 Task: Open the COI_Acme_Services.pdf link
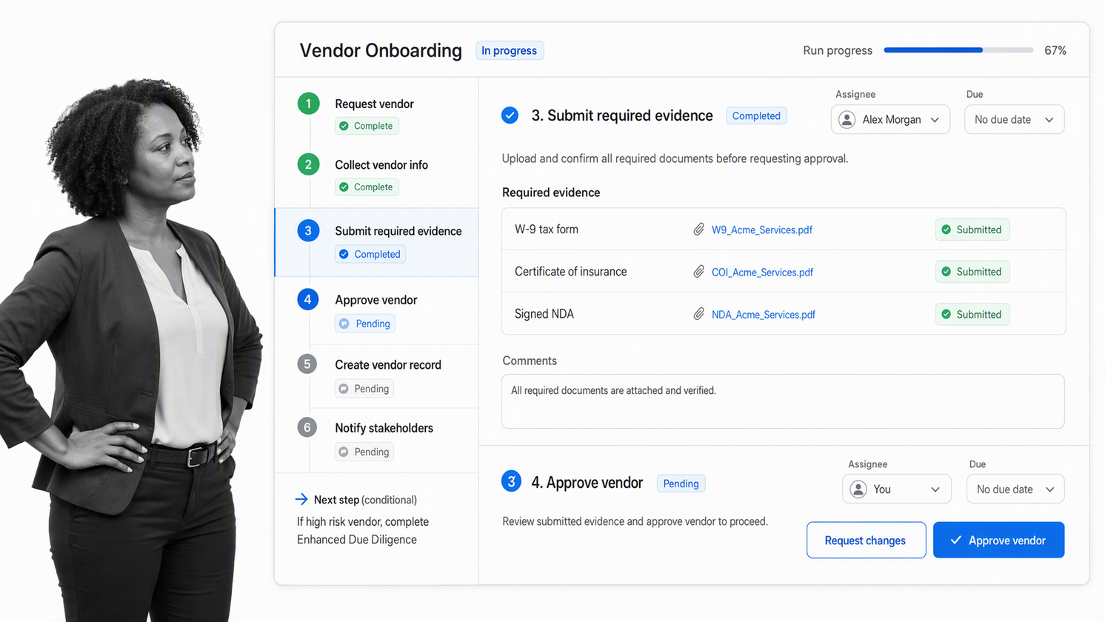tap(762, 272)
